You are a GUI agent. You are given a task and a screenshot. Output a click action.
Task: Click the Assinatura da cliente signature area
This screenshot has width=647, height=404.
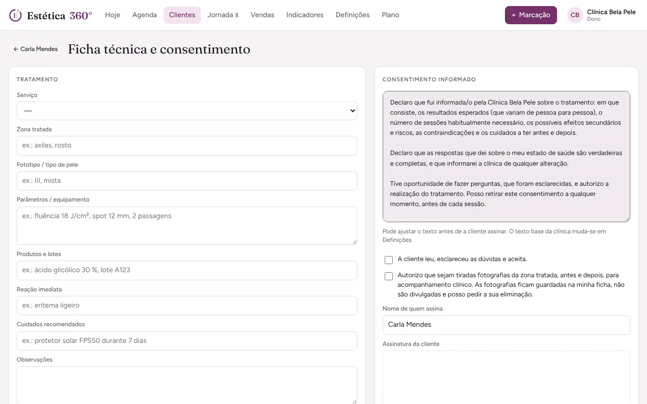pyautogui.click(x=506, y=377)
